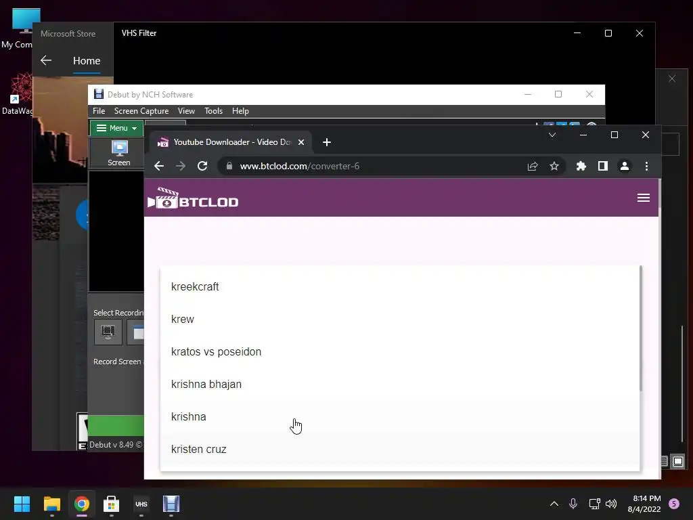Viewport: 693px width, 520px height.
Task: Open Chrome tab search chevron
Action: [552, 135]
